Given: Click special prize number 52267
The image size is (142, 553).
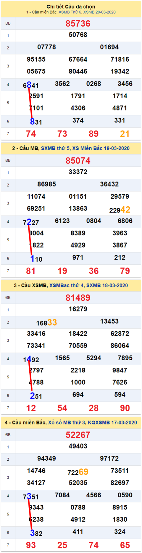Looking at the screenshot, I should tap(78, 435).
